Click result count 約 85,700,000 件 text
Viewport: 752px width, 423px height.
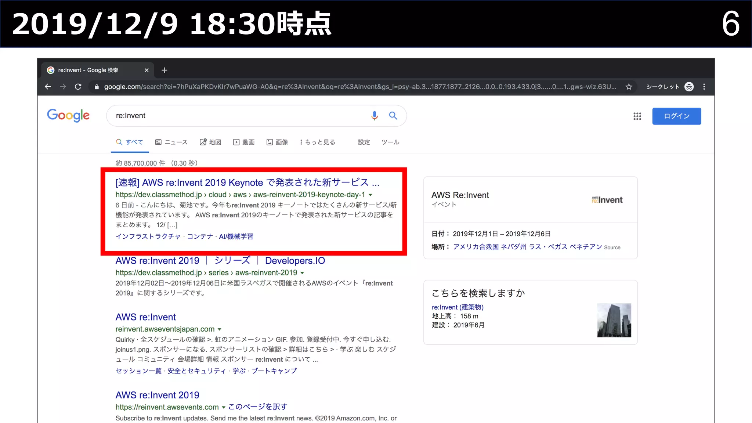[x=140, y=163]
